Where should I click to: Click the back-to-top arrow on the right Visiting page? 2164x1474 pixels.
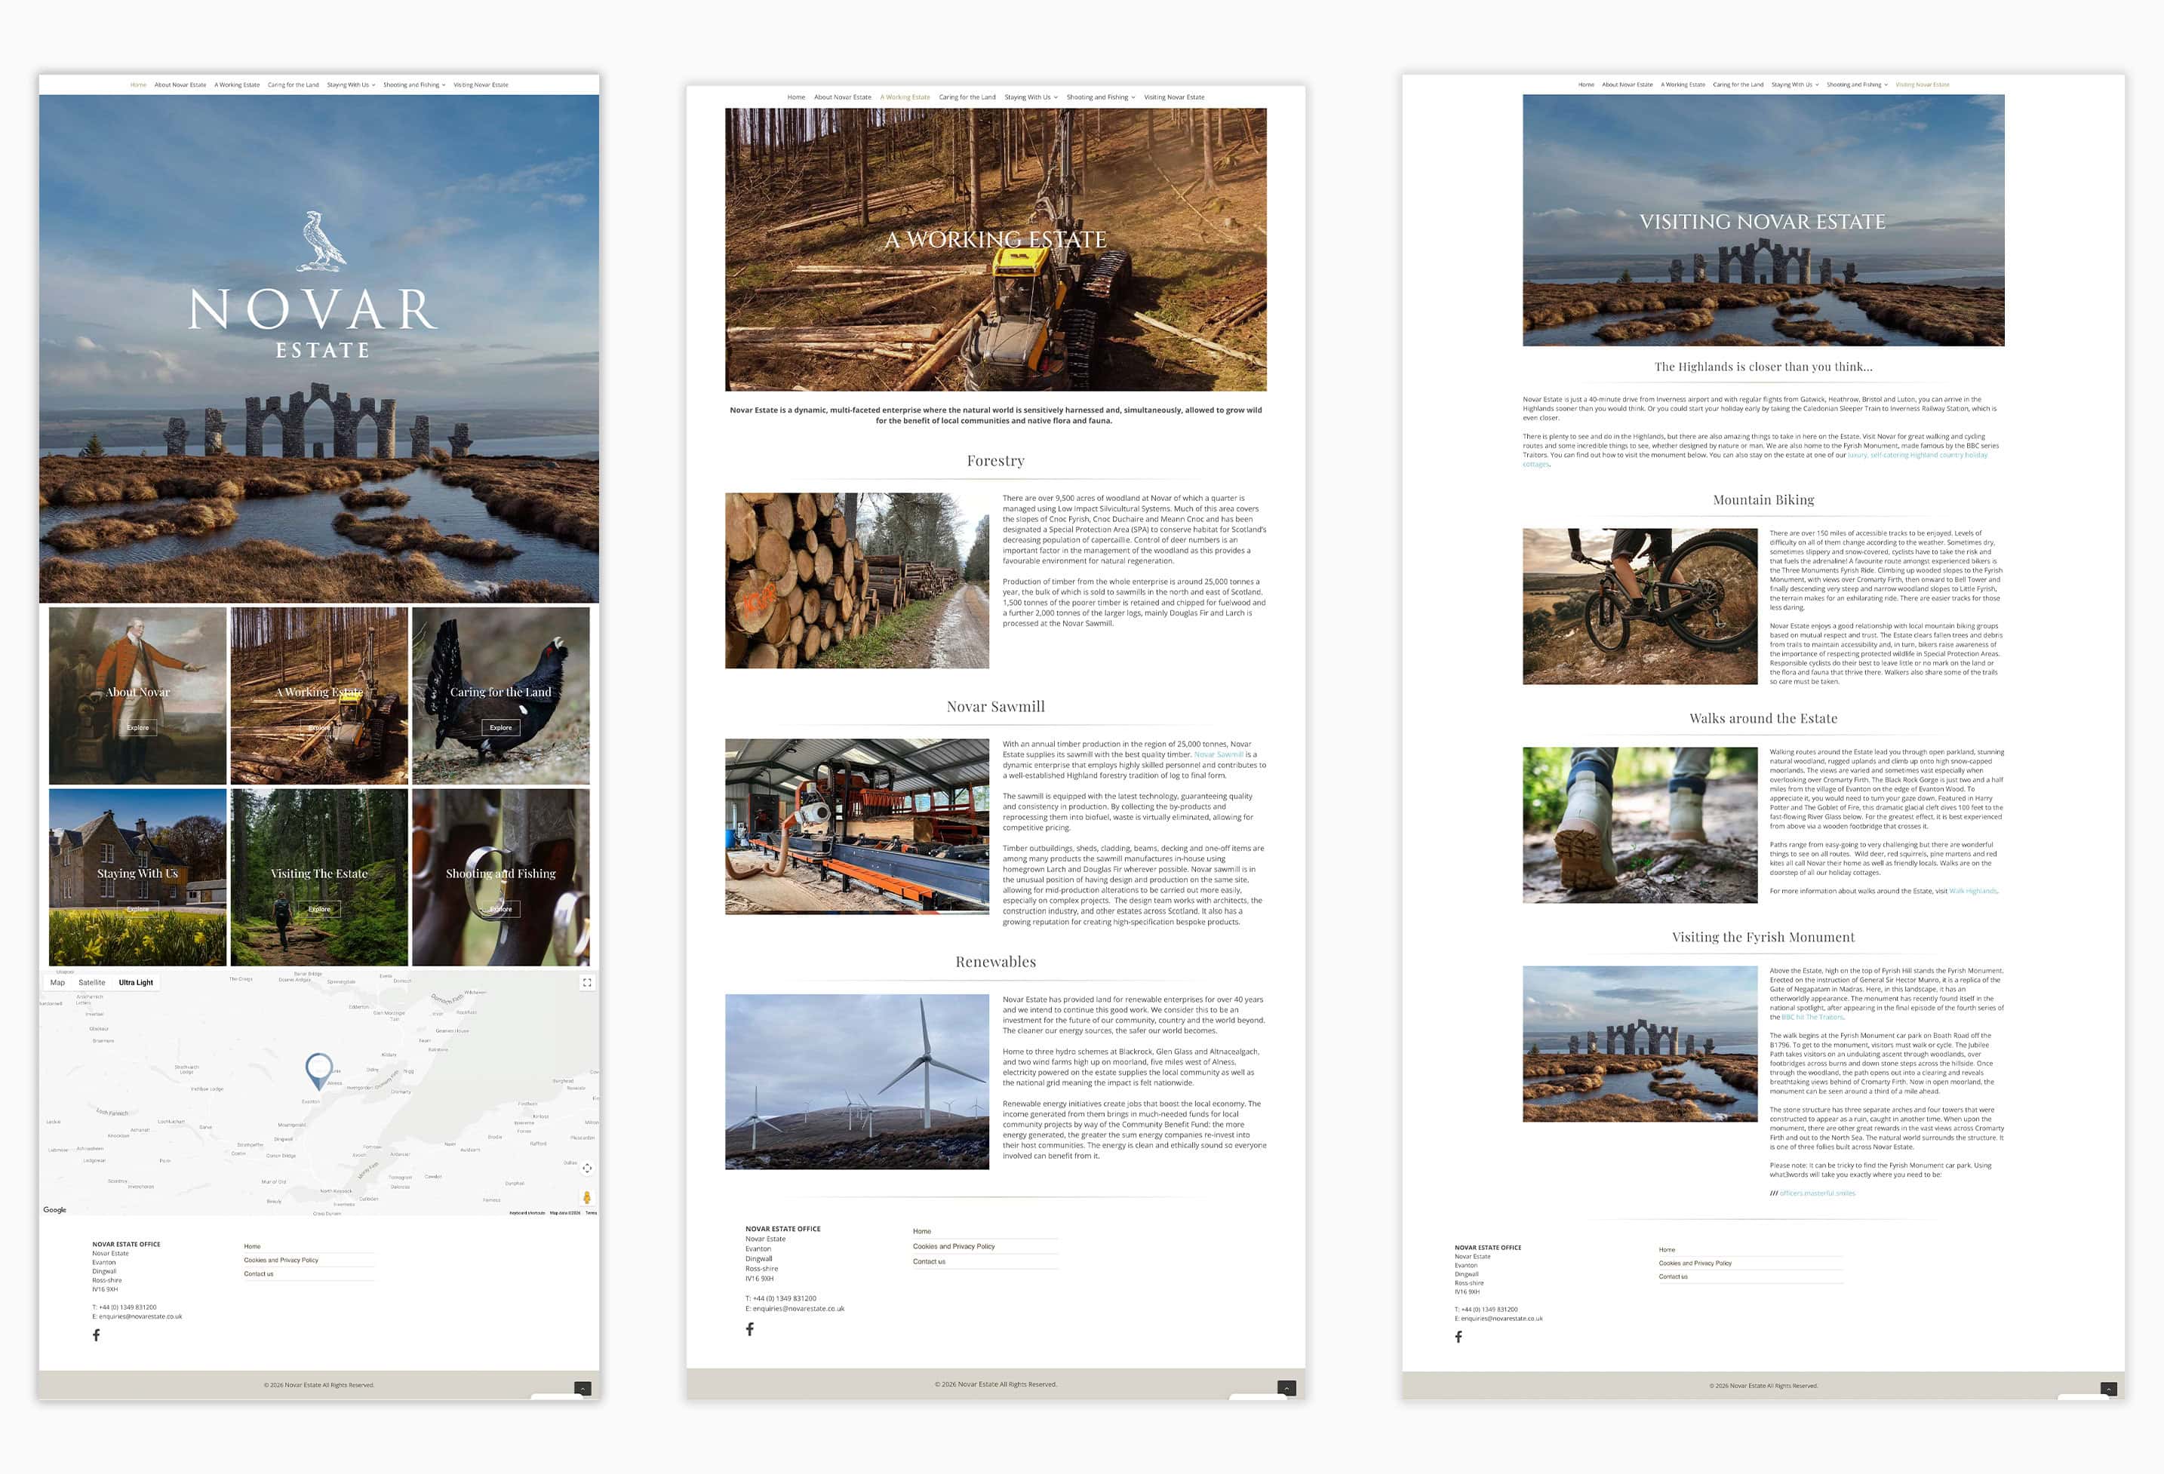coord(2109,1390)
